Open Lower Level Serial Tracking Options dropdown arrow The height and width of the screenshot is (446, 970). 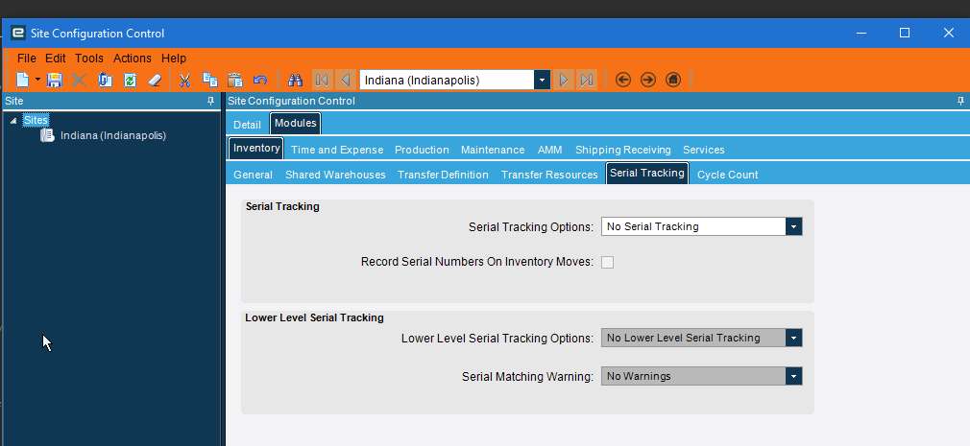(x=793, y=338)
